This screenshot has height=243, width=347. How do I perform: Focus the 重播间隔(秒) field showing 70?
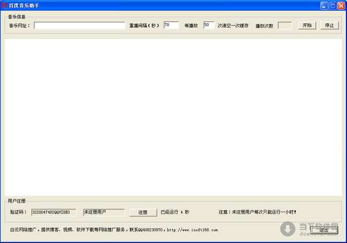coord(171,25)
